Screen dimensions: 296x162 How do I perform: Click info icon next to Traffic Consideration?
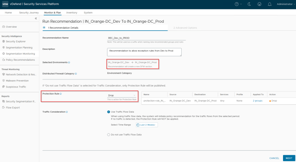pos(67,111)
